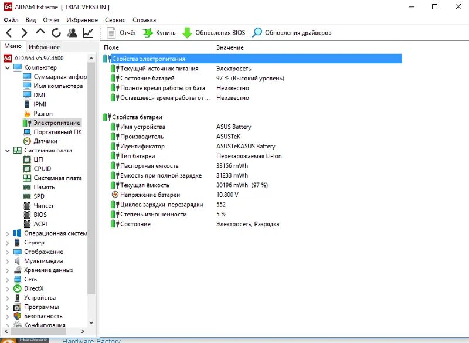Click the sidebar horizontal scroll left arrow
The width and height of the screenshot is (469, 343).
point(6,331)
